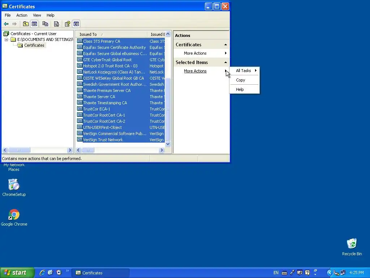The width and height of the screenshot is (370, 278).
Task: Select NetLock Kozjegyzoi (Class A) certificate
Action: [114, 72]
